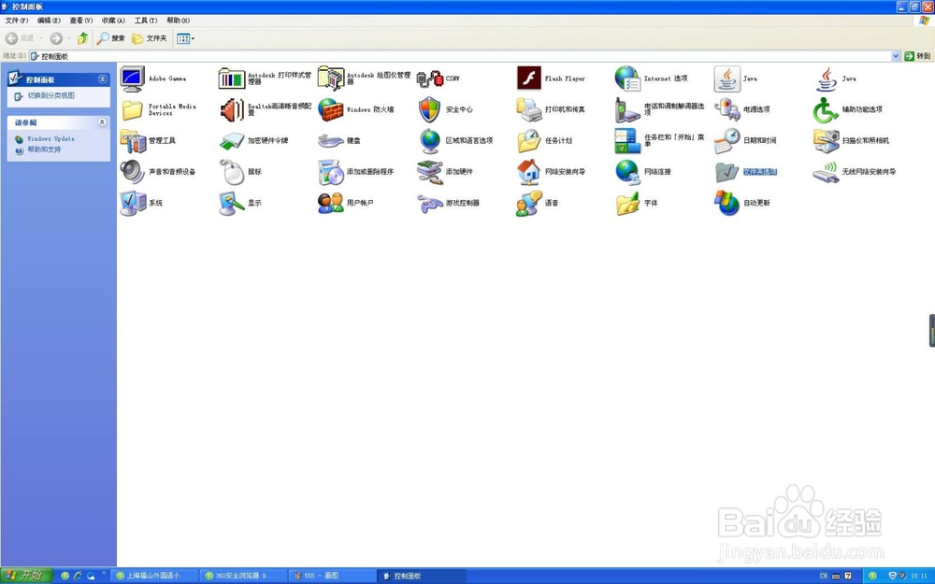Open 键盘 settings
935x584 pixels.
(x=339, y=141)
